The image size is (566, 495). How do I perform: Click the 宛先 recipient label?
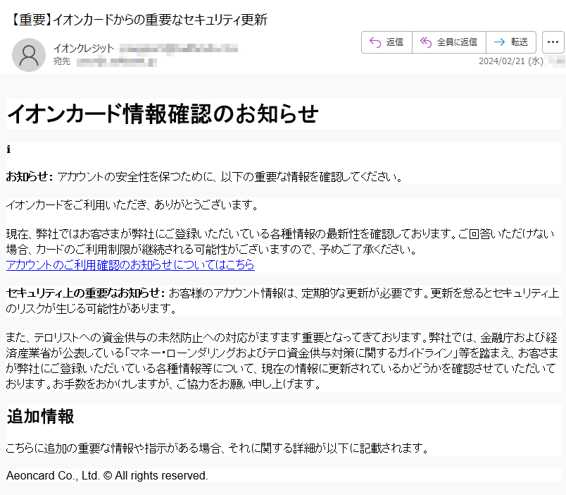(62, 61)
